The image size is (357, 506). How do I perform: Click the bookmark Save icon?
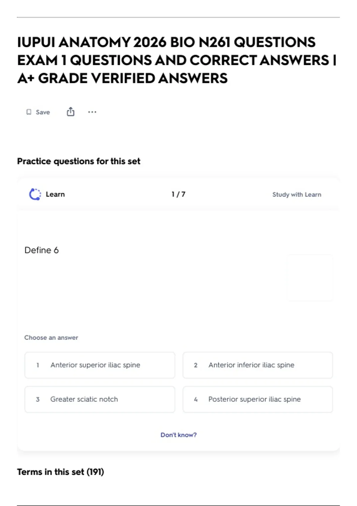click(29, 112)
